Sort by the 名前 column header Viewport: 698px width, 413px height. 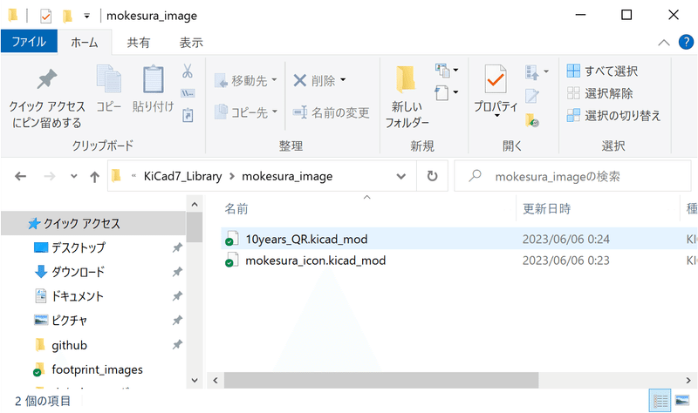[x=236, y=208]
